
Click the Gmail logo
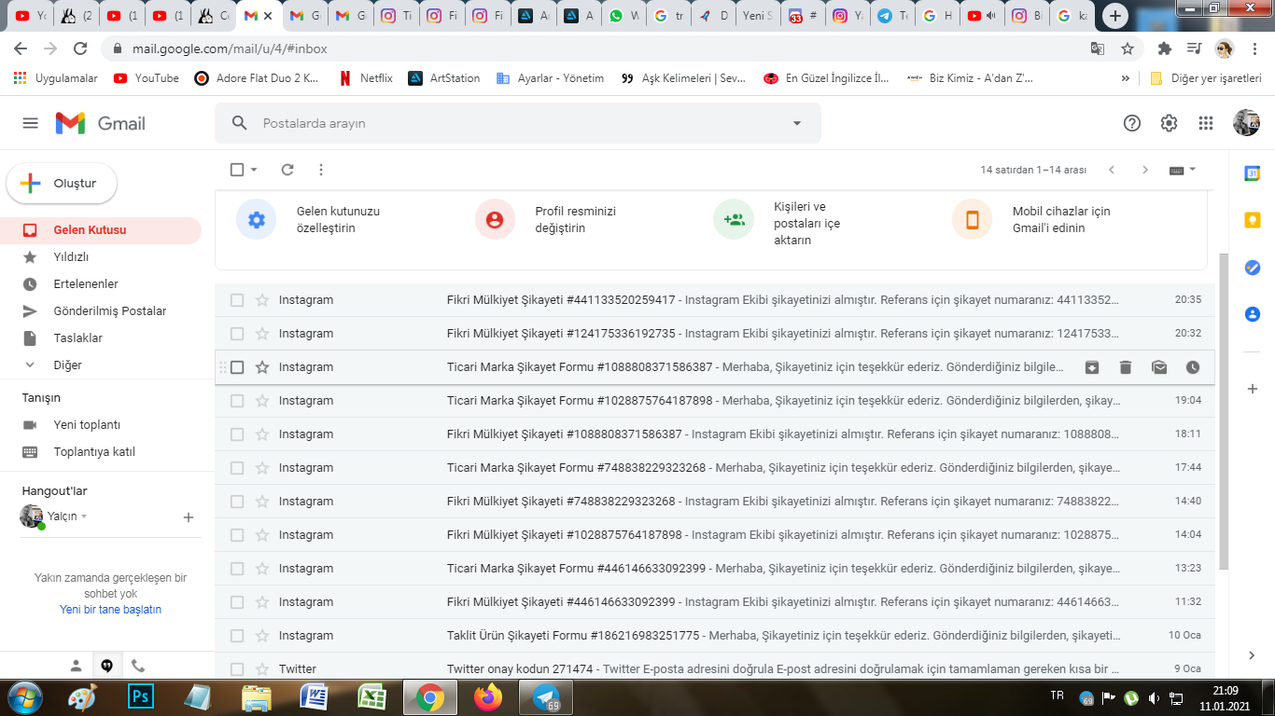click(x=101, y=123)
